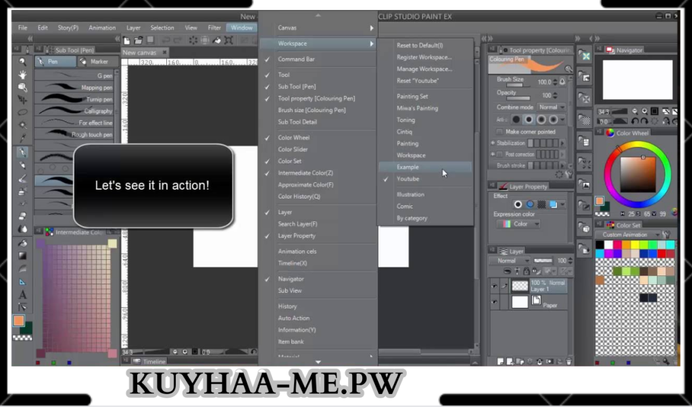Click the New canvas icon in command bar
This screenshot has height=407, width=692.
pos(126,40)
